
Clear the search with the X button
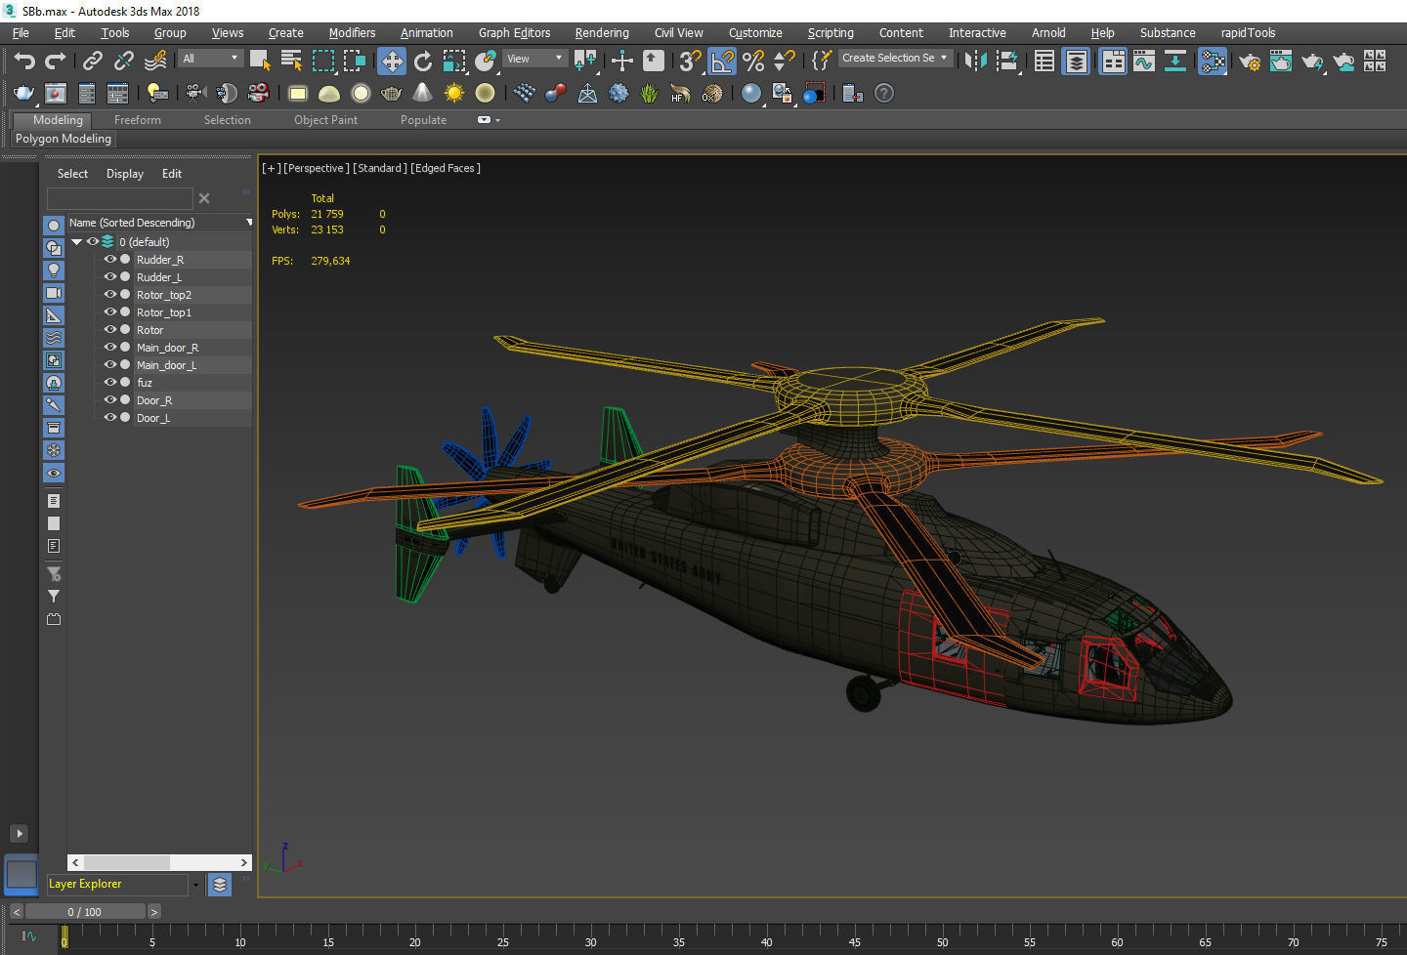coord(204,198)
